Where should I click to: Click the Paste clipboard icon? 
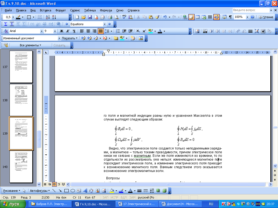[151, 17]
